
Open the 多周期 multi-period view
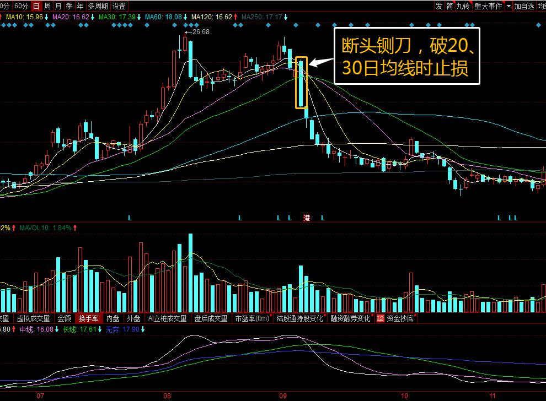tap(98, 6)
